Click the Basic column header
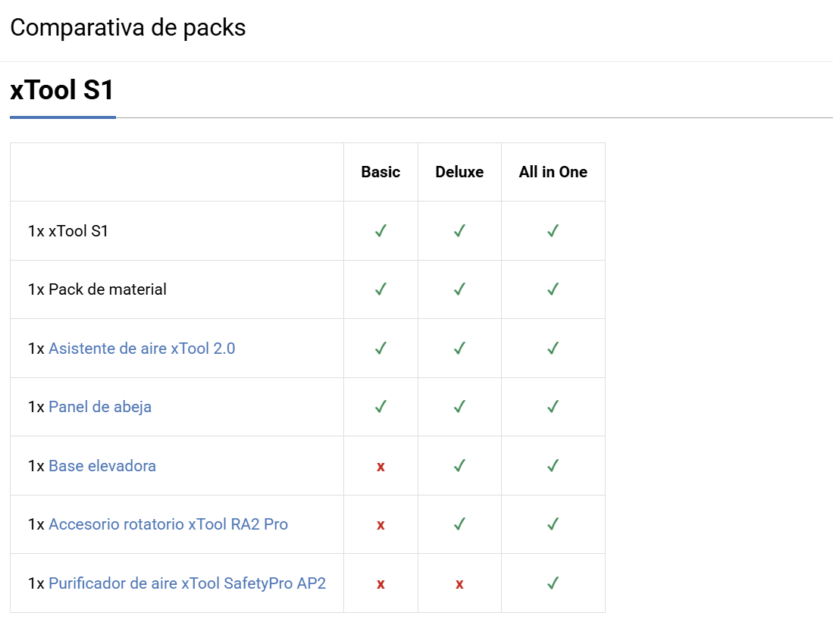This screenshot has height=619, width=833. tap(380, 172)
